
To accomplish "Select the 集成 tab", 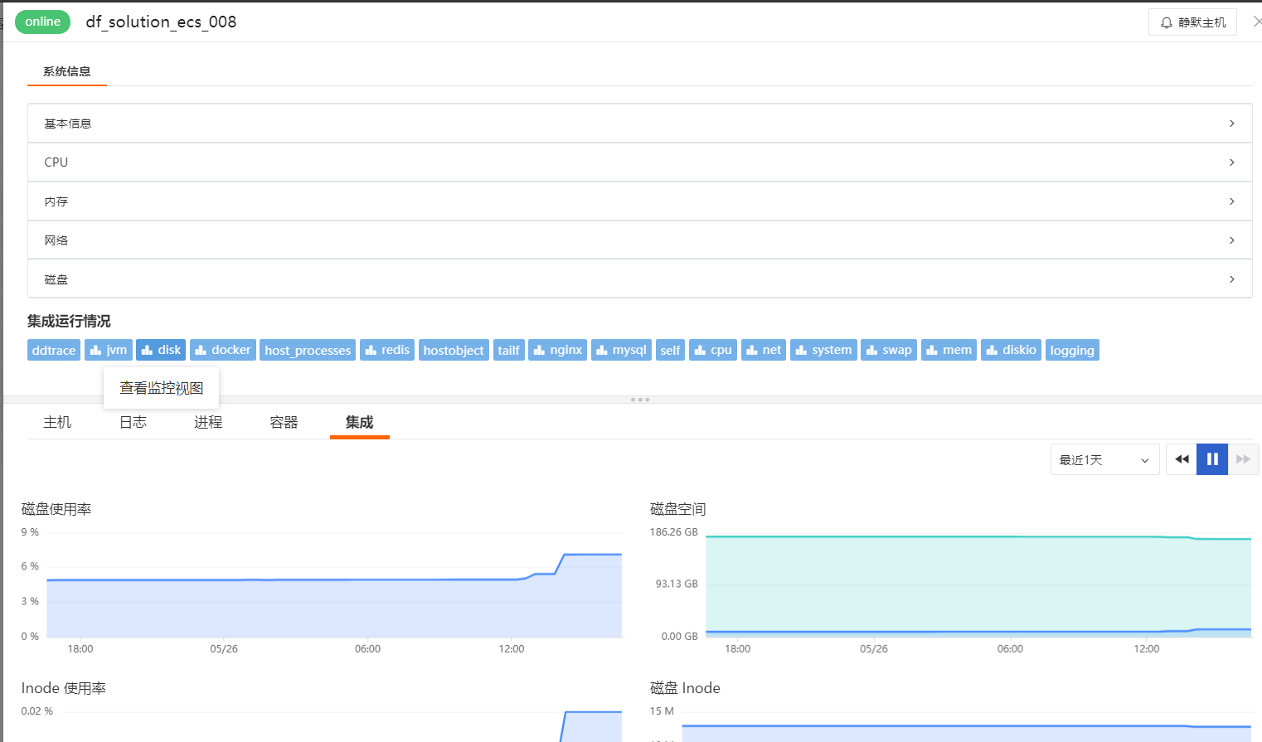I will 359,422.
